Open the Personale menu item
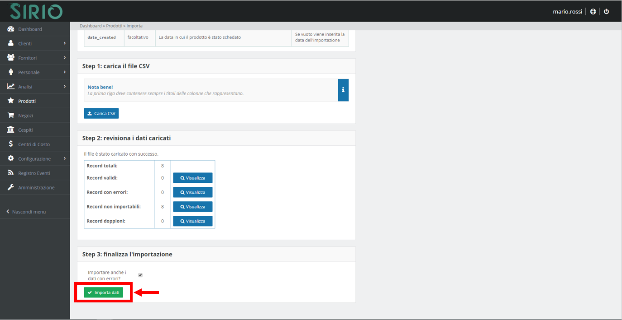 tap(29, 72)
